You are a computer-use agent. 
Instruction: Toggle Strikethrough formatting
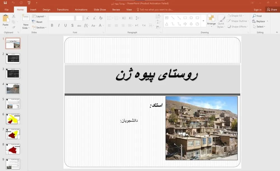point(79,25)
